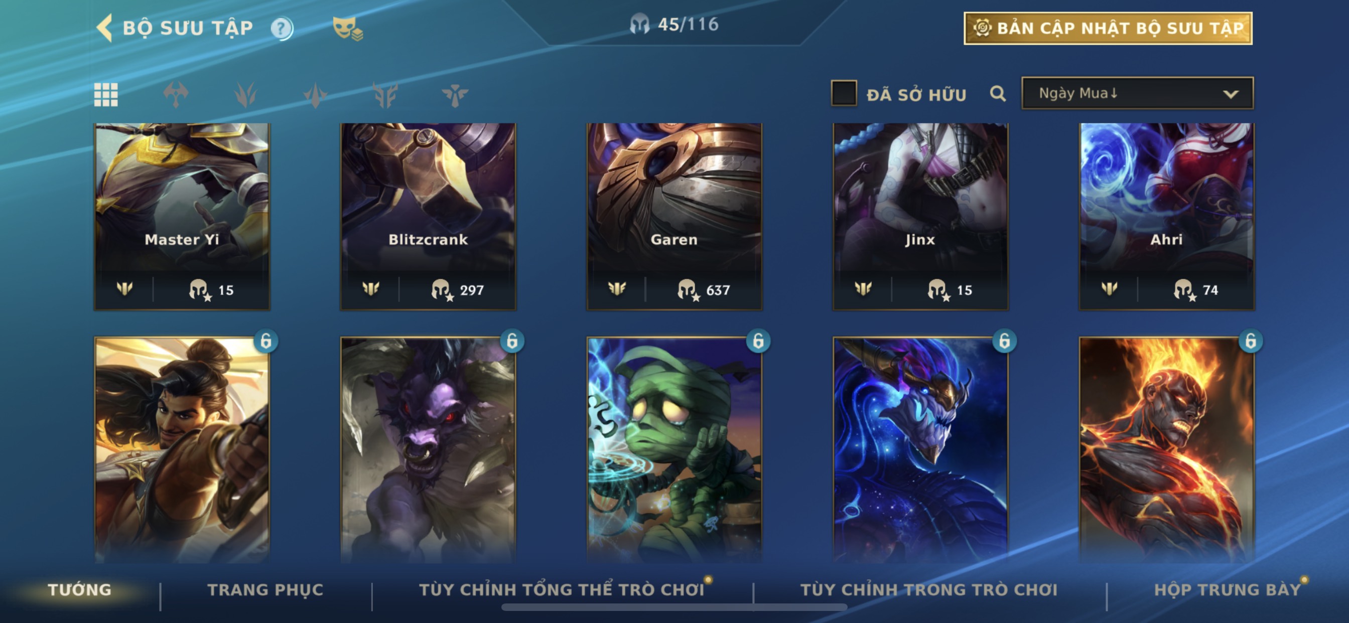
Task: Toggle the Đã Sở Hữu checkbox
Action: coord(844,93)
